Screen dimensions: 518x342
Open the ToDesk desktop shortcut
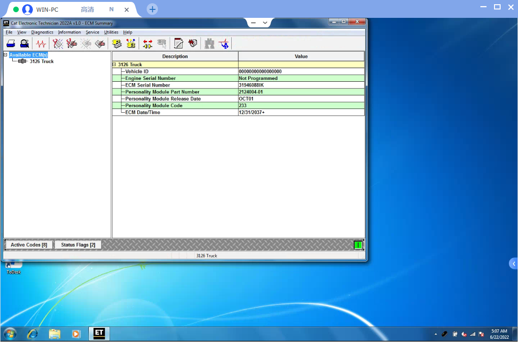tap(14, 268)
